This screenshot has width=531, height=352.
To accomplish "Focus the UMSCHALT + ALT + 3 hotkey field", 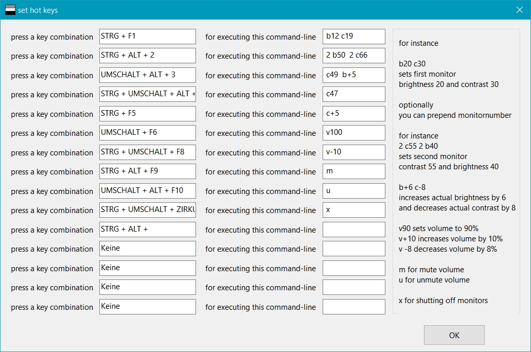I will (x=147, y=75).
